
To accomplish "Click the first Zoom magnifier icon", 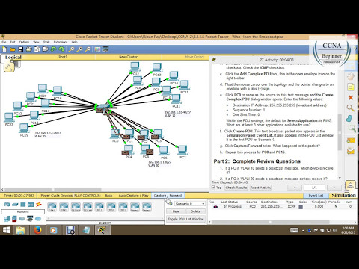I will click(x=71, y=49).
